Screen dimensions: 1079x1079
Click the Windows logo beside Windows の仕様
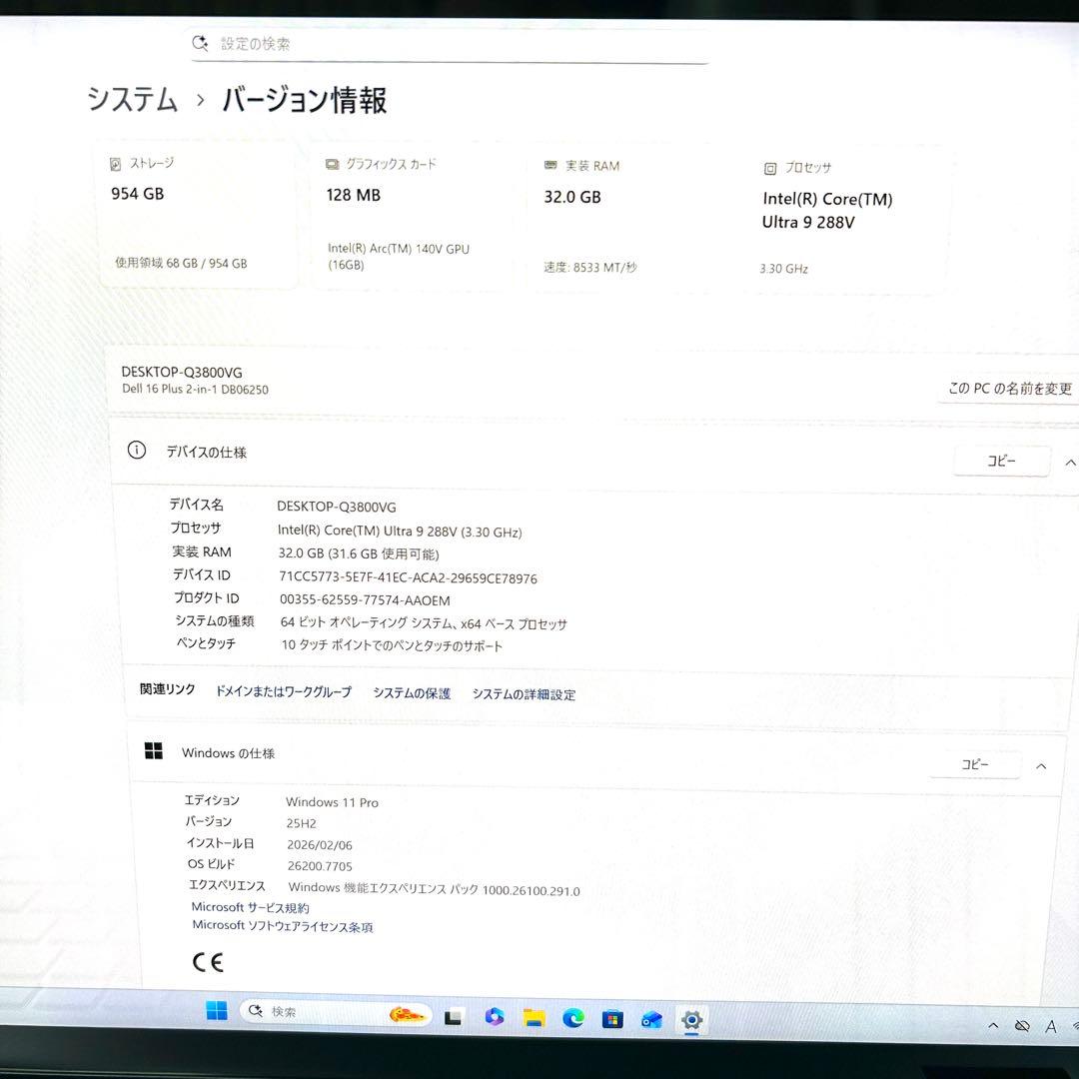coord(154,750)
